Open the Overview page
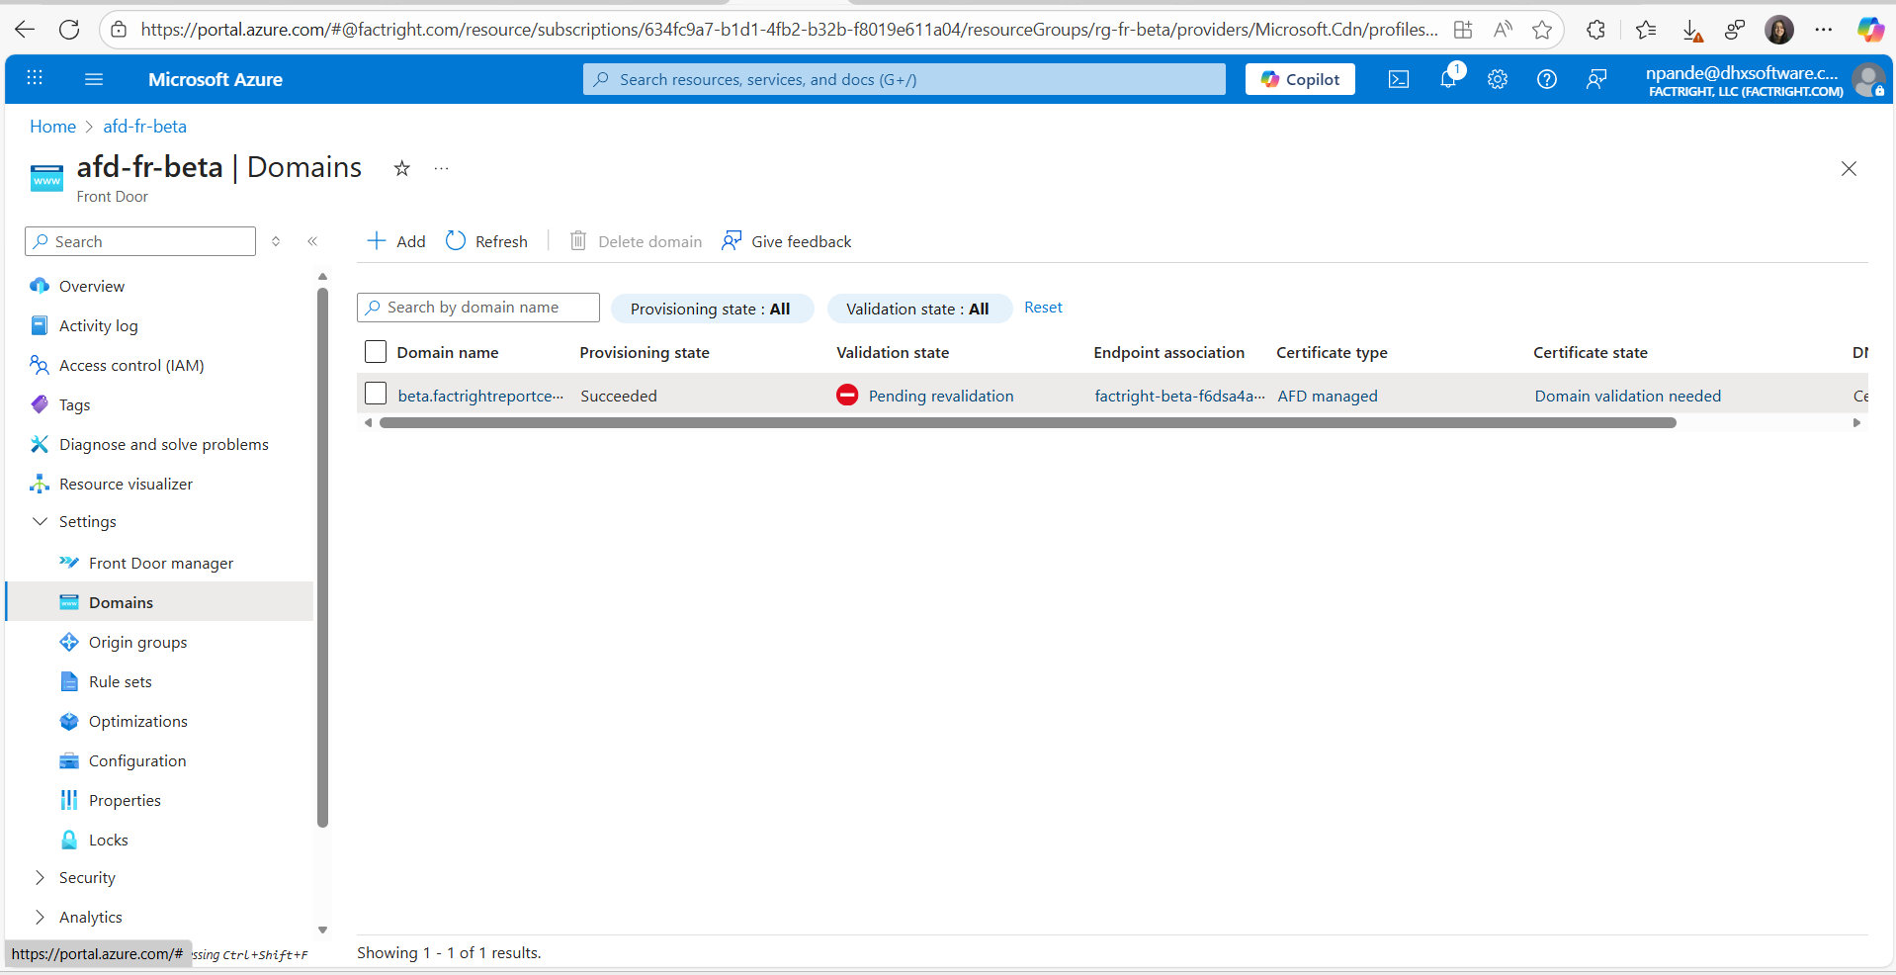The height and width of the screenshot is (975, 1896). 92,287
